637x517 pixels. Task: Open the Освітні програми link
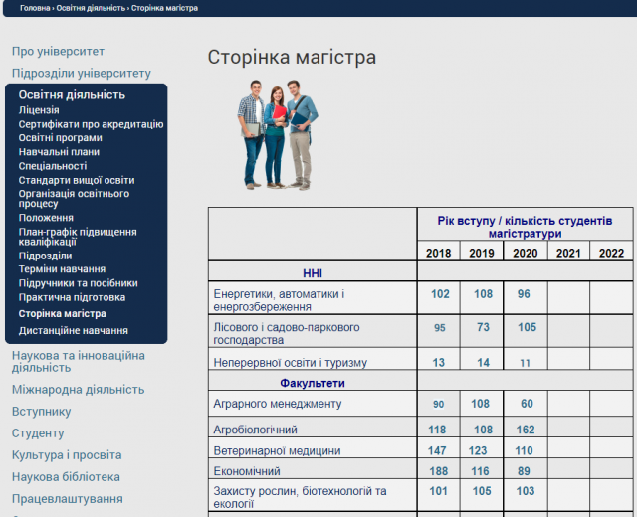(60, 138)
